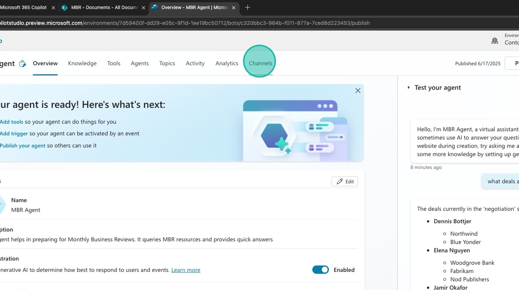Click Dennis Bottjer in the chat response
Viewport: 519px width, 290px height.
[452, 221]
